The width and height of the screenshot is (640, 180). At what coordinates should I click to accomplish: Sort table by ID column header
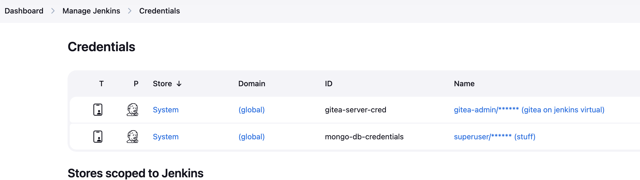[x=329, y=84]
